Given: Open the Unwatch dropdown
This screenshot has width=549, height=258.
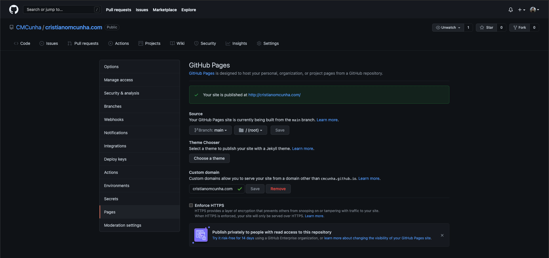Looking at the screenshot, I should 448,28.
